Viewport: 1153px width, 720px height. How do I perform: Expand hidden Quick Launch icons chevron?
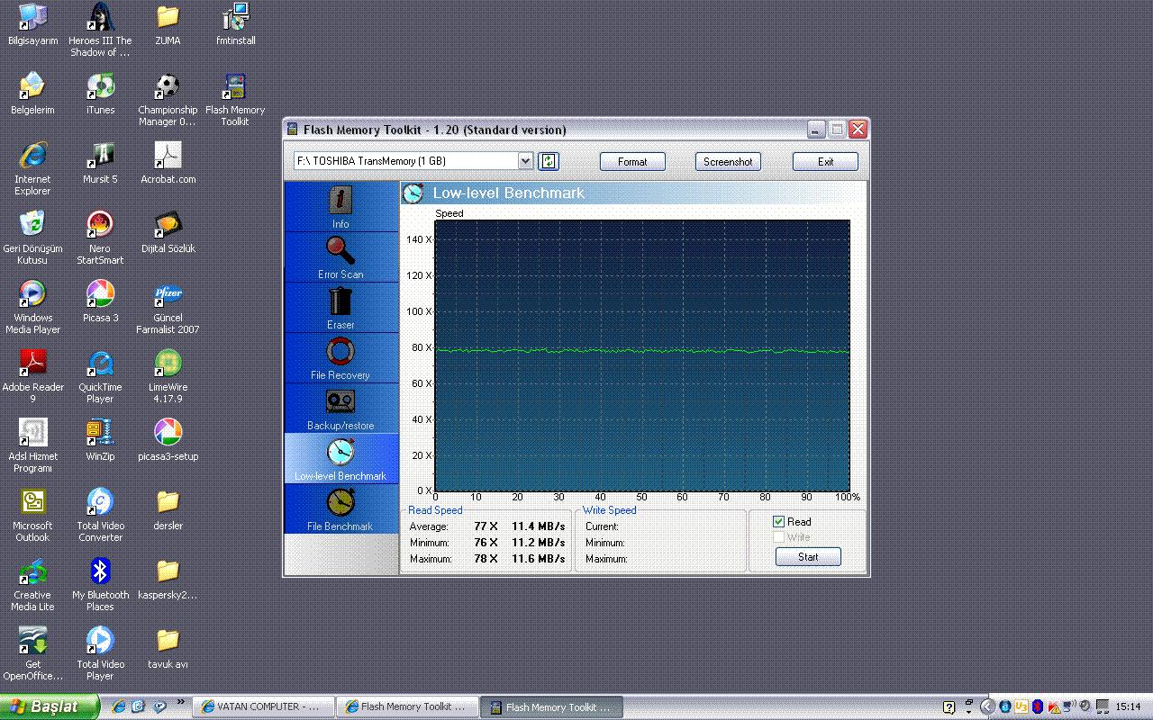pyautogui.click(x=180, y=702)
